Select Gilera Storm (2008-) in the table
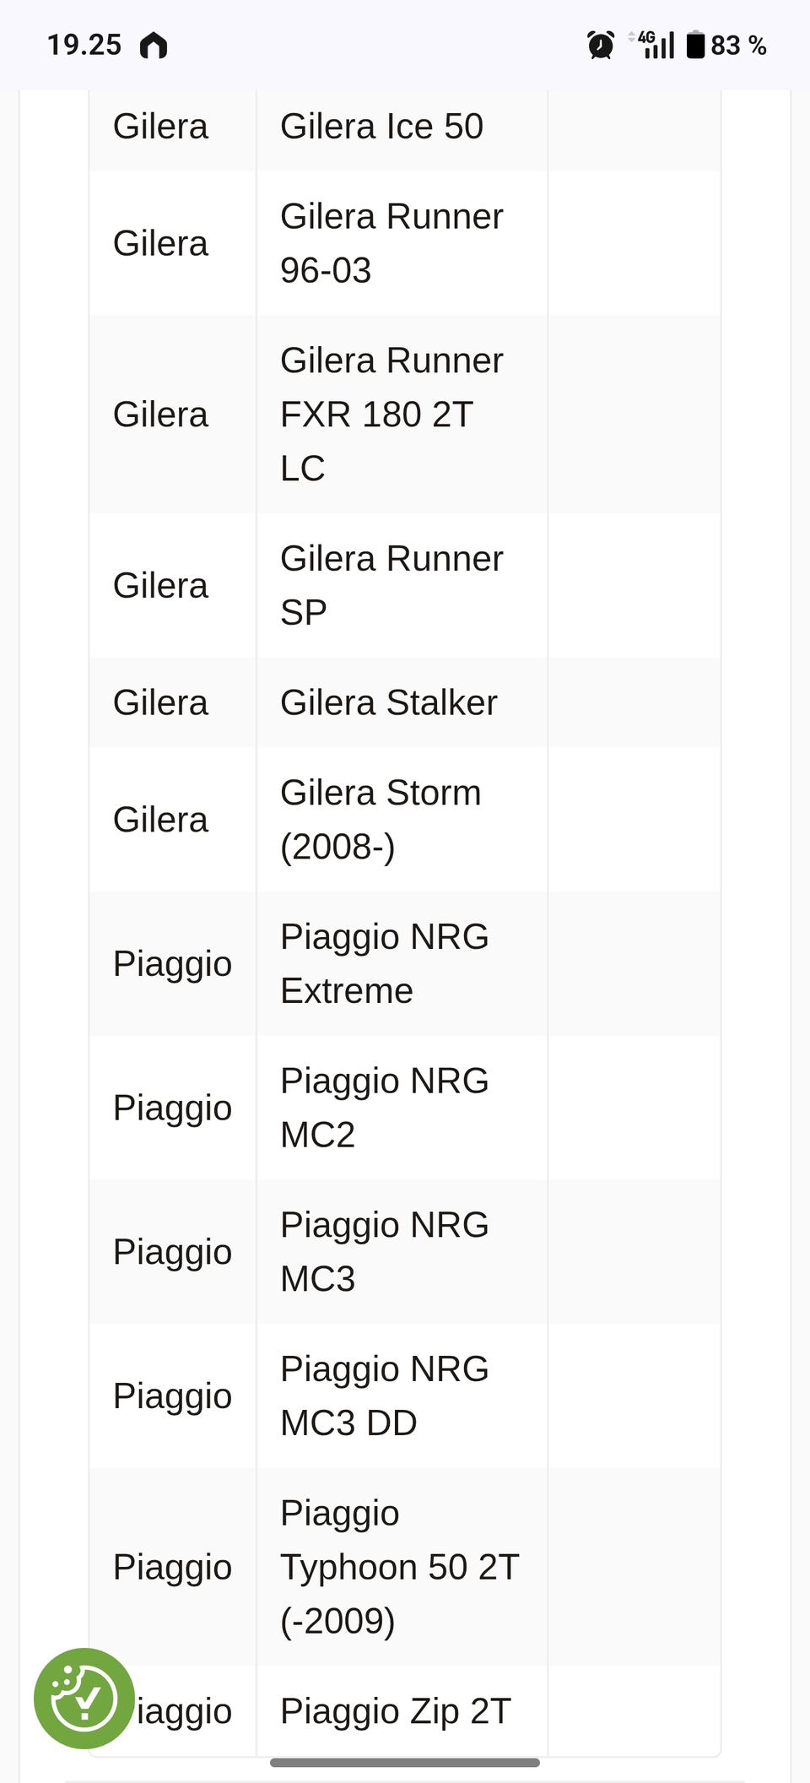 coord(381,819)
